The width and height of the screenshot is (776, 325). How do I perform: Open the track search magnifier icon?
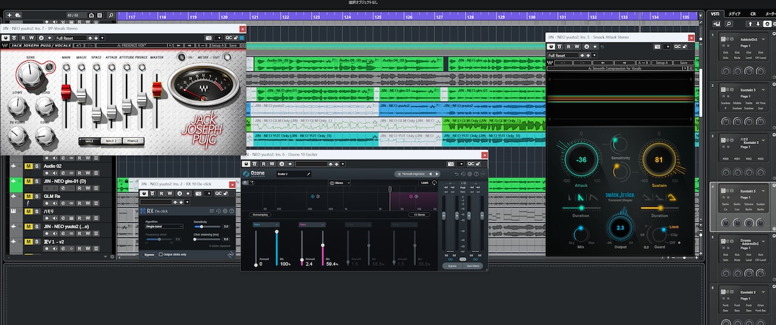tap(110, 15)
